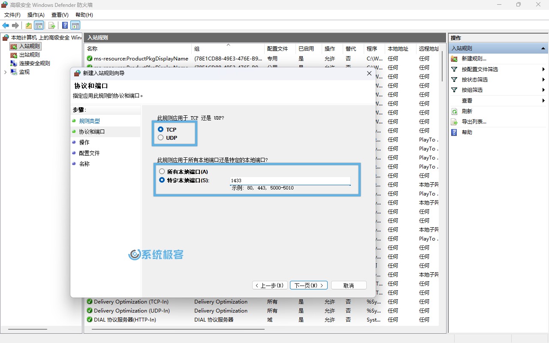The height and width of the screenshot is (343, 549).
Task: Click the Up one level folder icon
Action: tap(28, 25)
